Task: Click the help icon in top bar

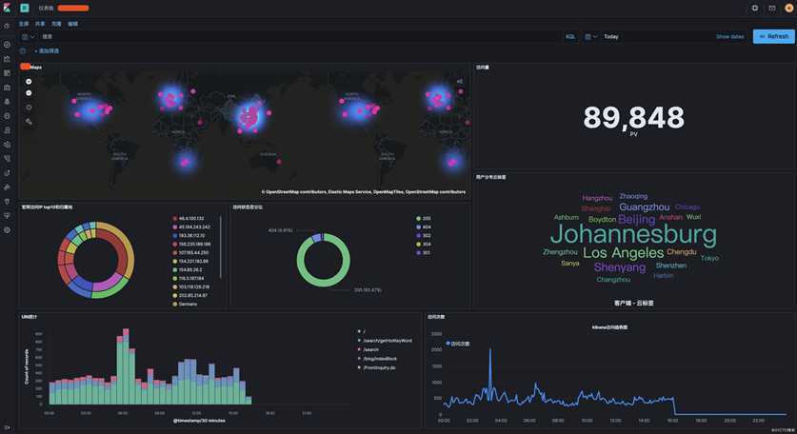Action: pyautogui.click(x=755, y=9)
